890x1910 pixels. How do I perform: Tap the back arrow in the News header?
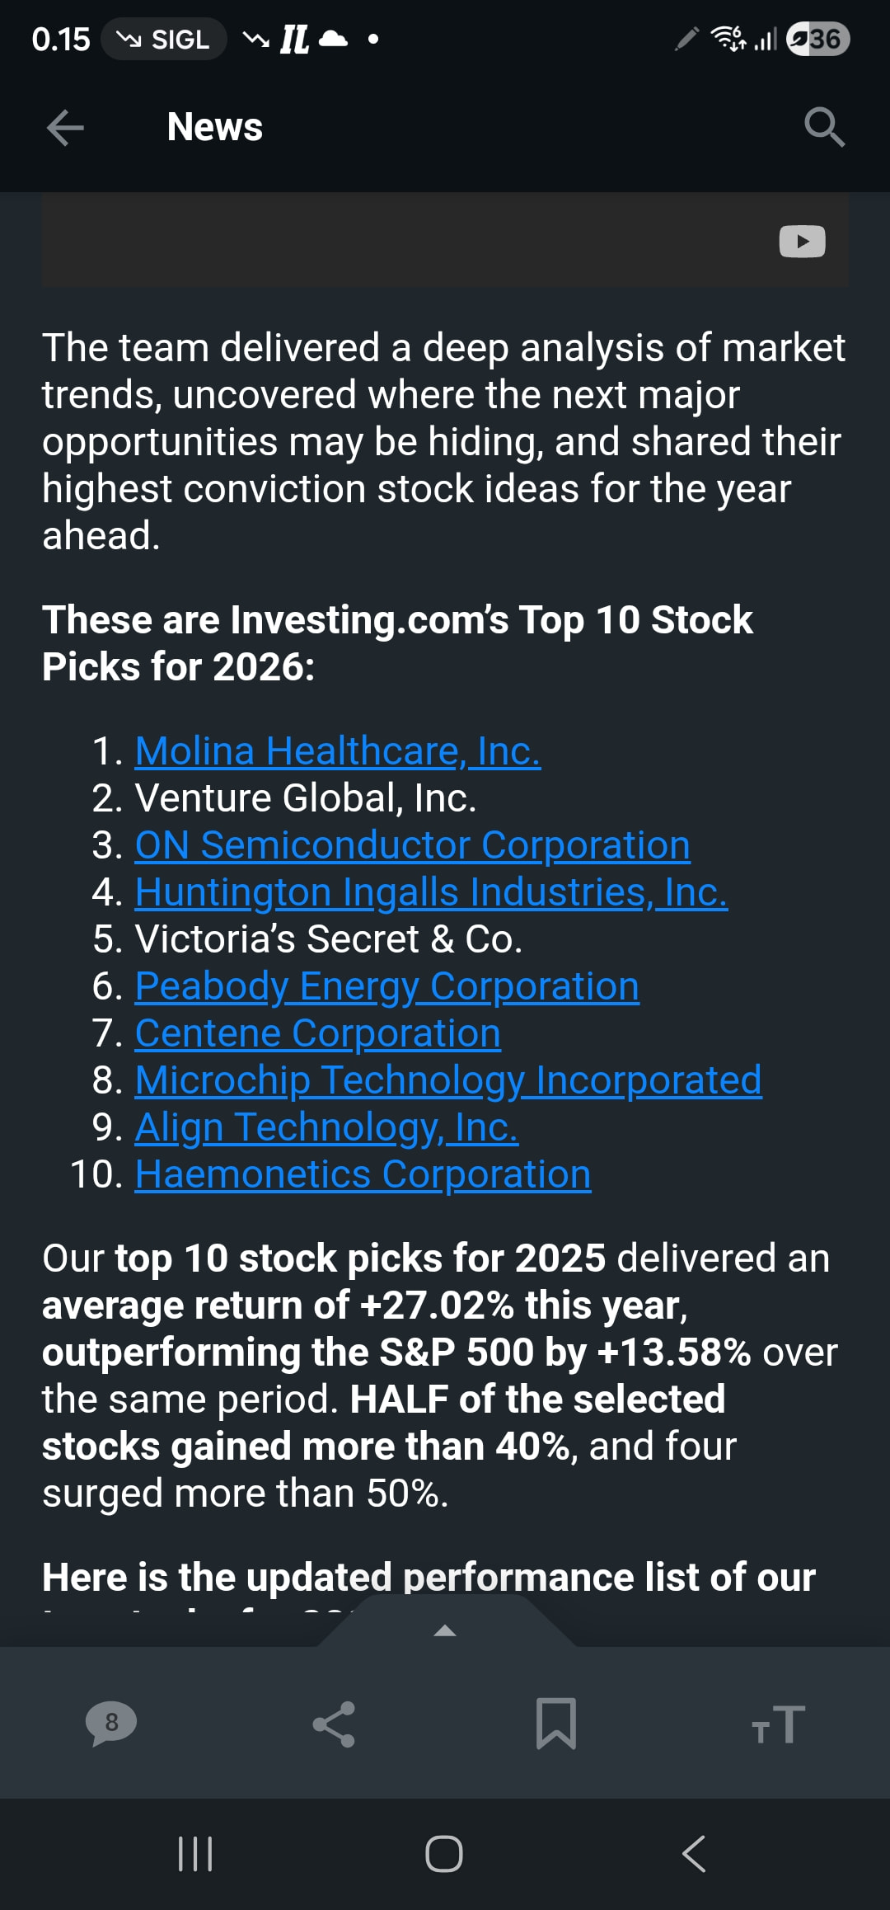pos(65,128)
